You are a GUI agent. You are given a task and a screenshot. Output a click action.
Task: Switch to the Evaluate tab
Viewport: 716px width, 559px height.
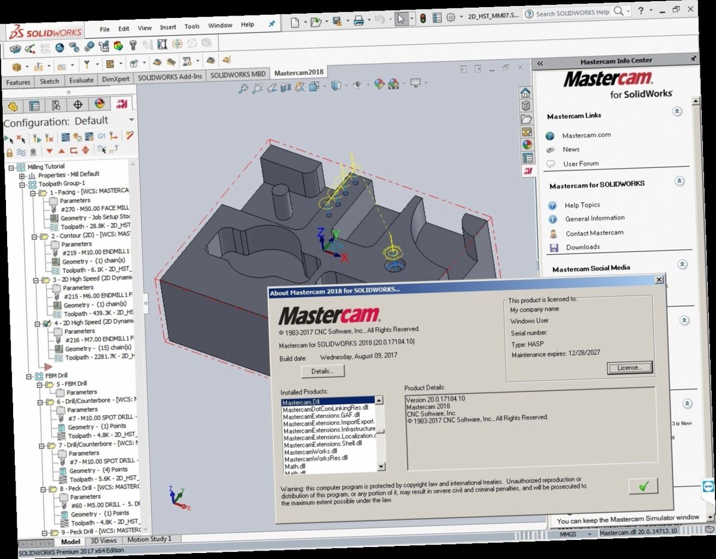point(81,80)
